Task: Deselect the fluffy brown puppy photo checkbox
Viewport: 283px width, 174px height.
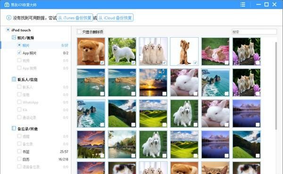Action: click(x=102, y=63)
